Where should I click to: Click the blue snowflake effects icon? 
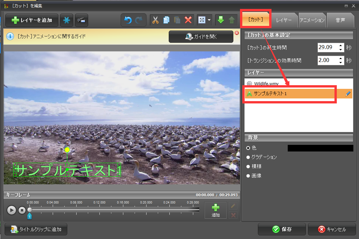[x=67, y=20]
